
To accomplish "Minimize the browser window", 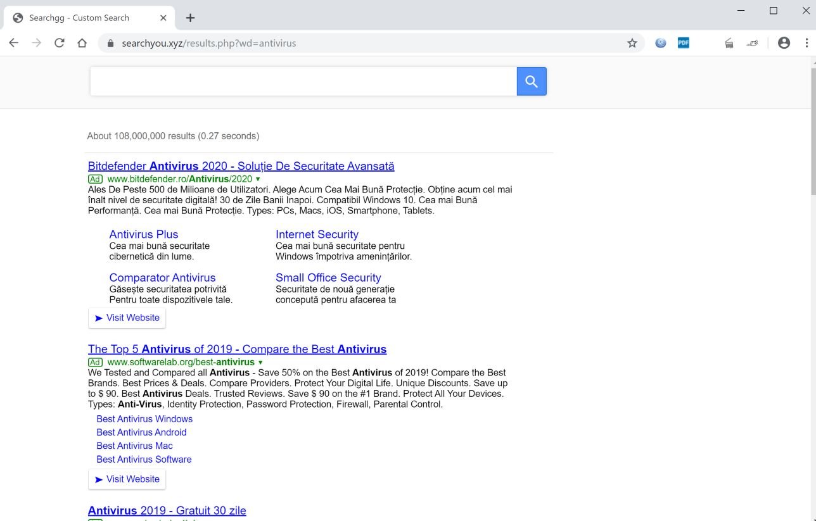I will coord(741,11).
